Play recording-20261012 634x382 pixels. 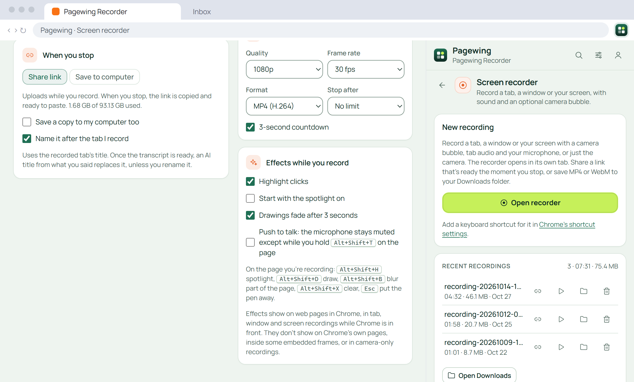561,319
